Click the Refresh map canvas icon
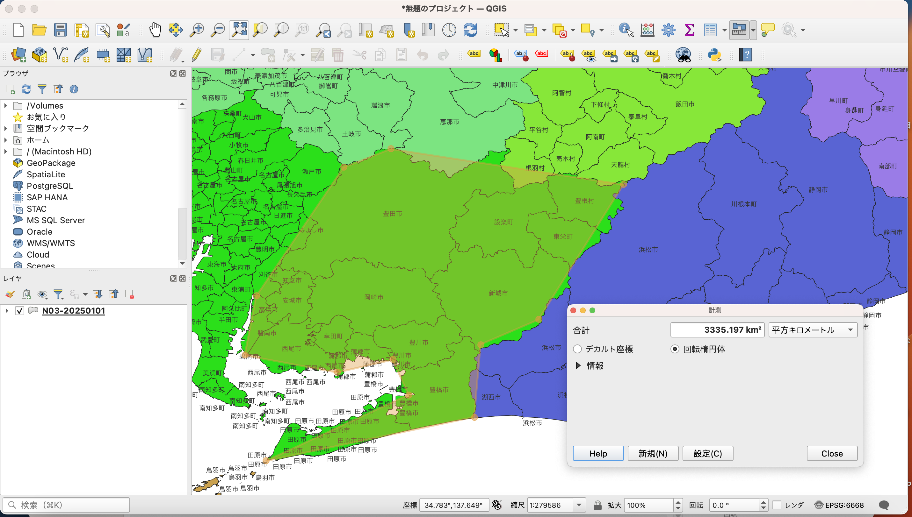Screen dimensions: 912x517 (x=470, y=30)
